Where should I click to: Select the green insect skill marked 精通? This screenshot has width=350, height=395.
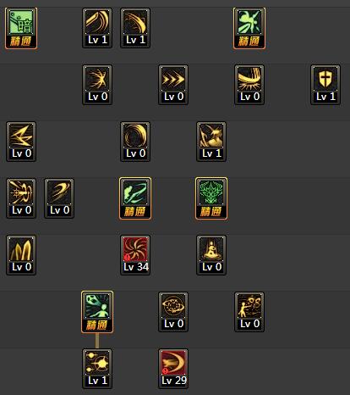coord(249,28)
